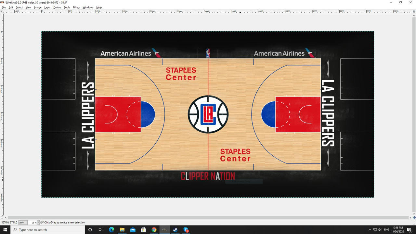The height and width of the screenshot is (234, 416).
Task: Open the View menu
Action: [28, 7]
